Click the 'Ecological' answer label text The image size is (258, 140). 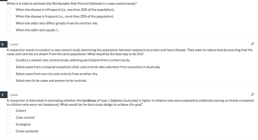(x=23, y=124)
